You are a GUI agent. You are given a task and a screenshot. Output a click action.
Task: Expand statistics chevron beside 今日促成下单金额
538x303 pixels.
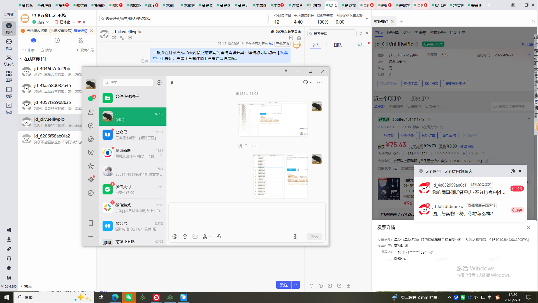(367, 19)
